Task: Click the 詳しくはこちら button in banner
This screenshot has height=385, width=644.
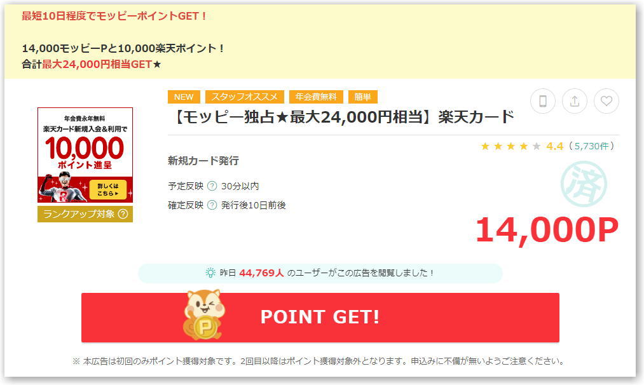Action: pyautogui.click(x=108, y=189)
